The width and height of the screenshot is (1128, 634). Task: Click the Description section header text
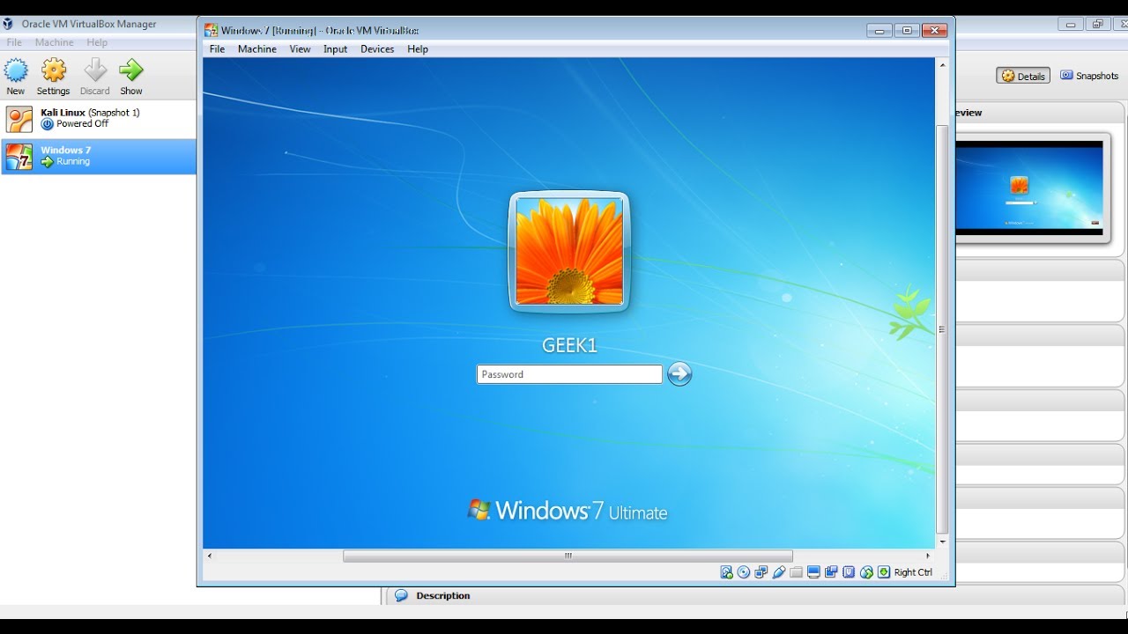pyautogui.click(x=443, y=596)
